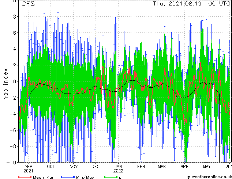The width and height of the screenshot is (232, 179).
Task: Click the y-axis value -10
Action: 11,163
